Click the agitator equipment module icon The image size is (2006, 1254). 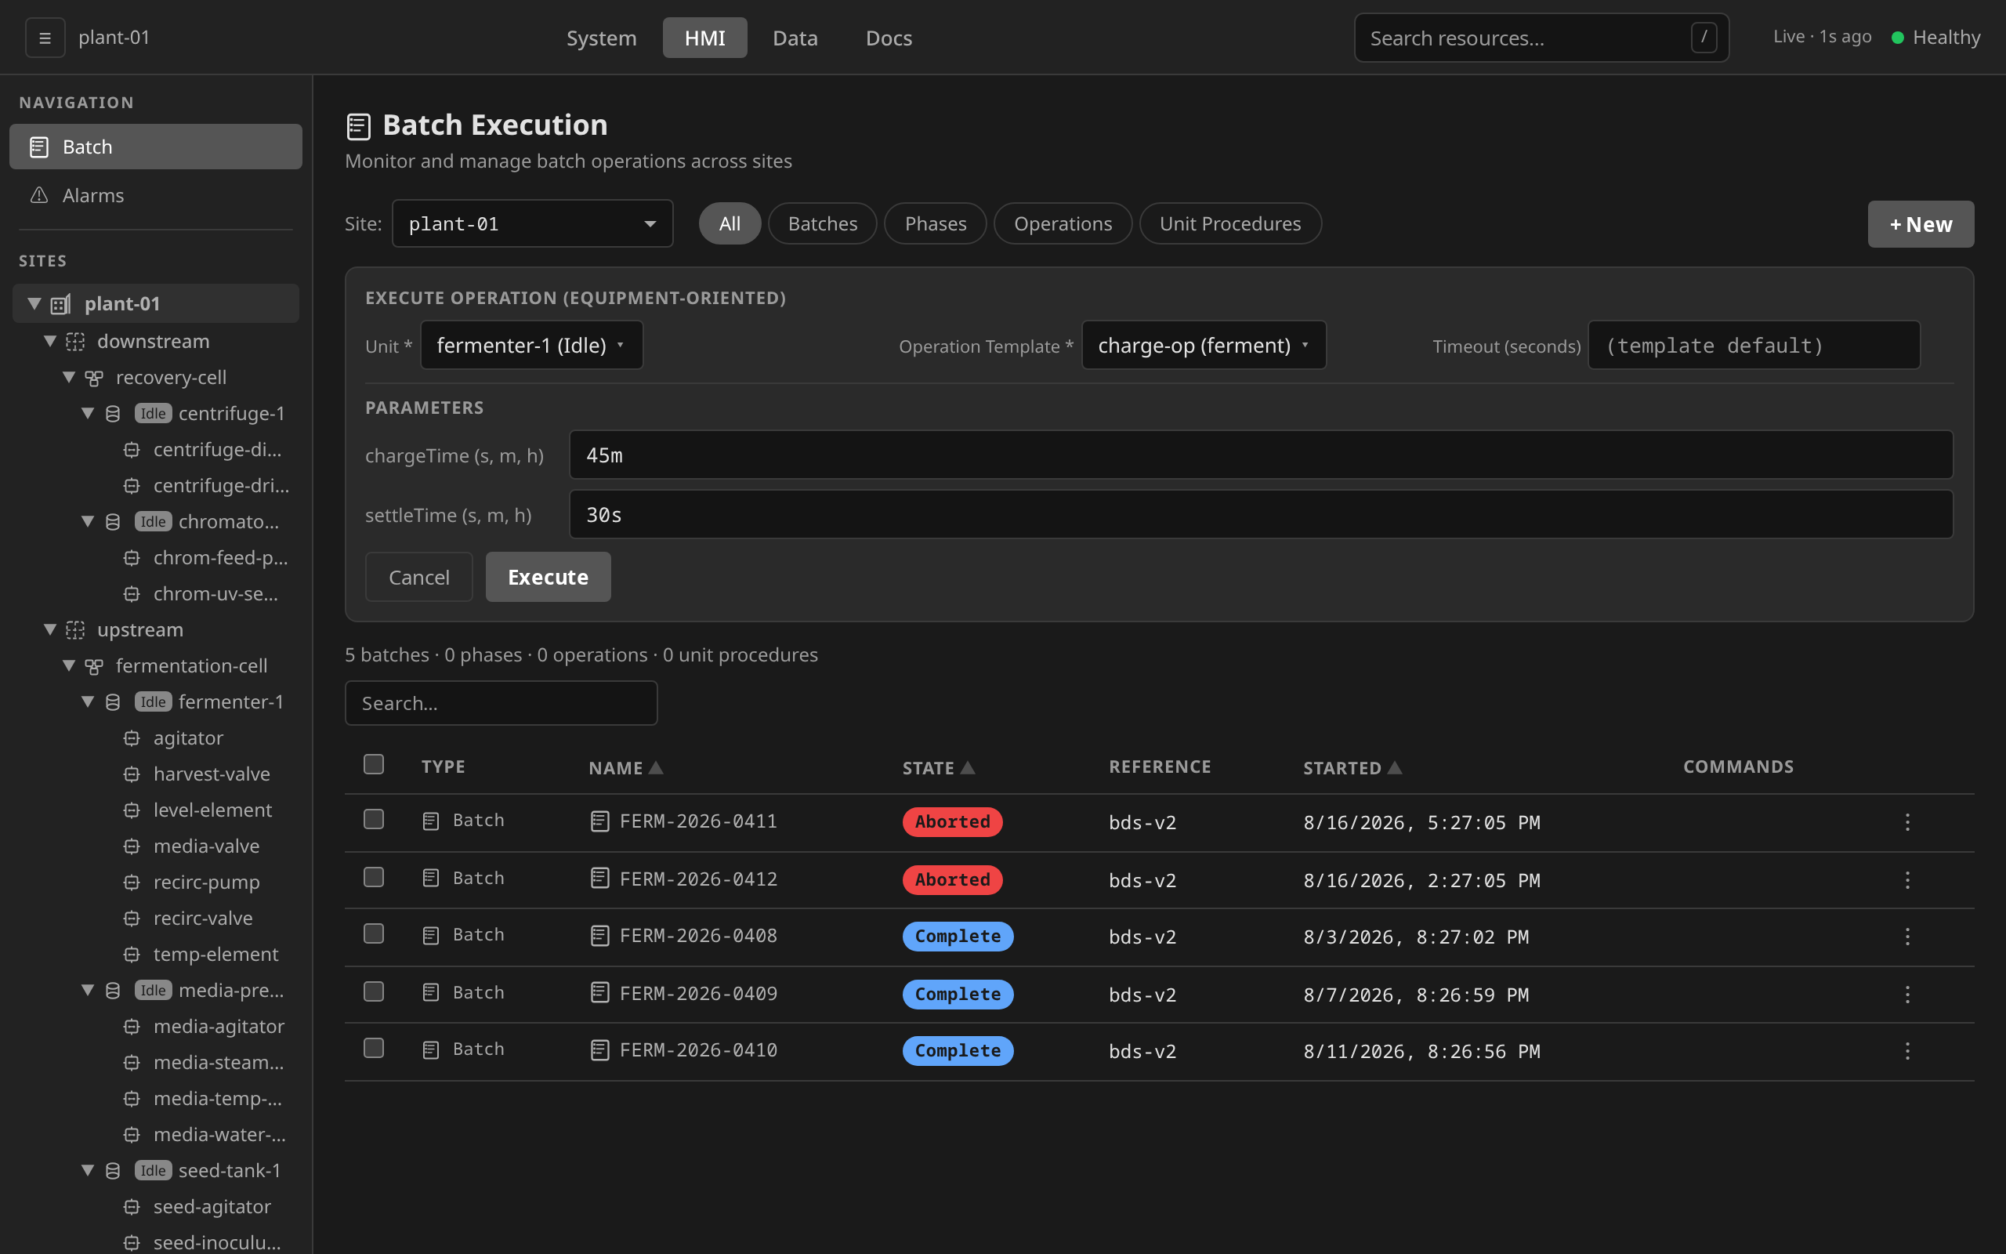[x=132, y=738]
